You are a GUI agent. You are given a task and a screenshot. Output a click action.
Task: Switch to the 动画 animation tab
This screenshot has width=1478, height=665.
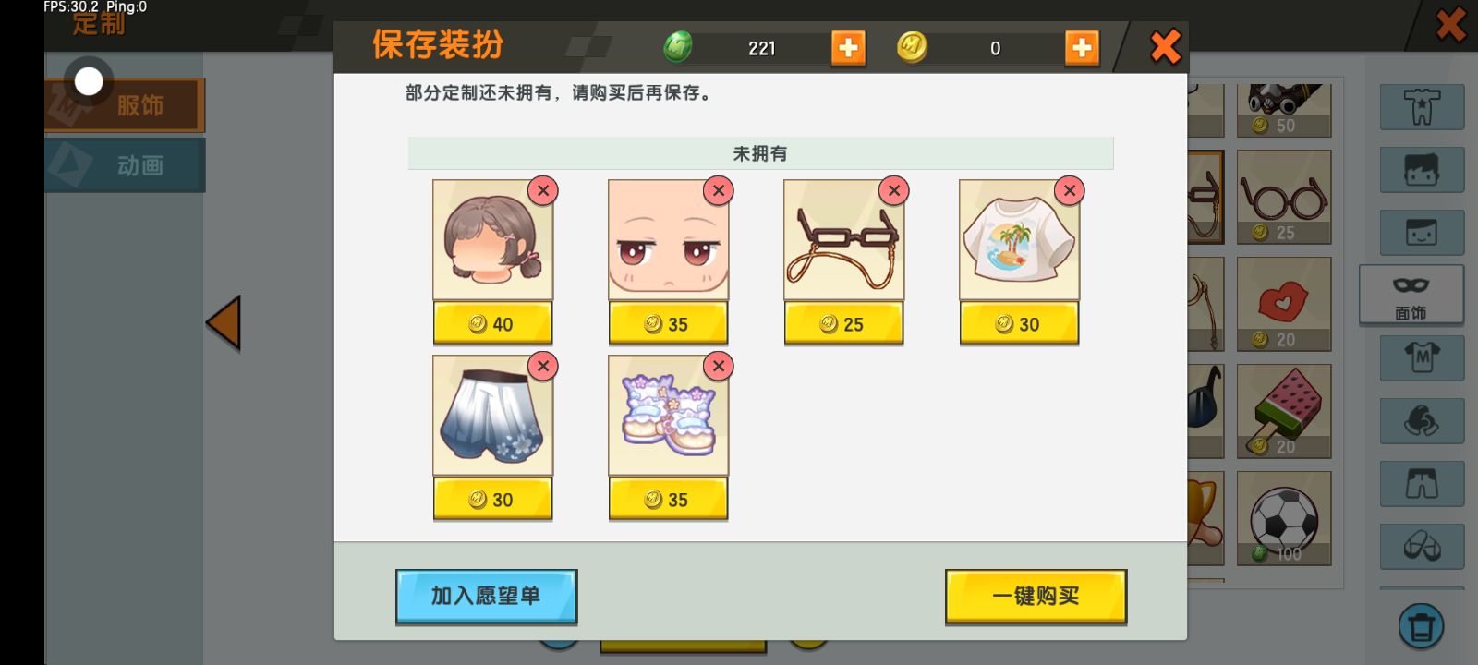point(125,165)
